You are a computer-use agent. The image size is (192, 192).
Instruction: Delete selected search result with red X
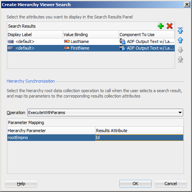click(170, 26)
